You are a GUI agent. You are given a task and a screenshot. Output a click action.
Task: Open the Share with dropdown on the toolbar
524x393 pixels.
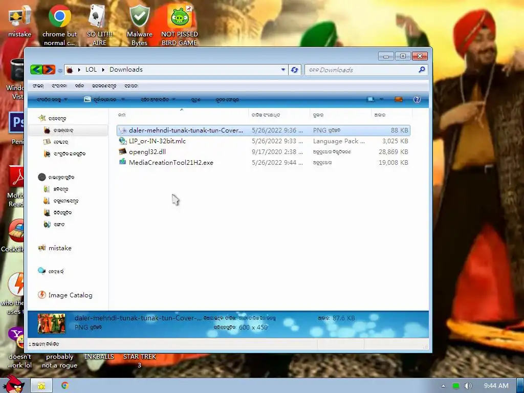[x=158, y=100]
